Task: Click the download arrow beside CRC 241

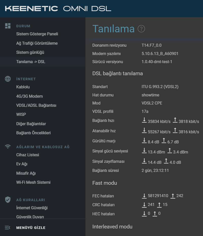Action: click(144, 205)
